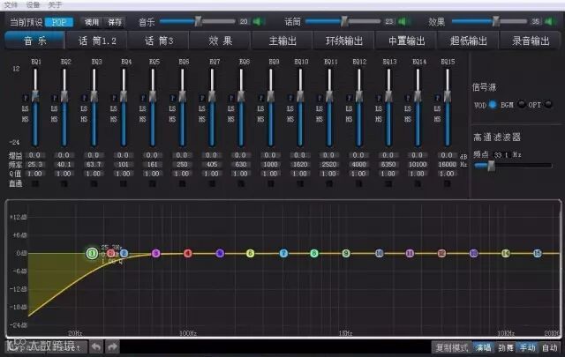Image resolution: width=565 pixels, height=357 pixels.
Task: Switch to the 中置输出 tab
Action: 406,41
